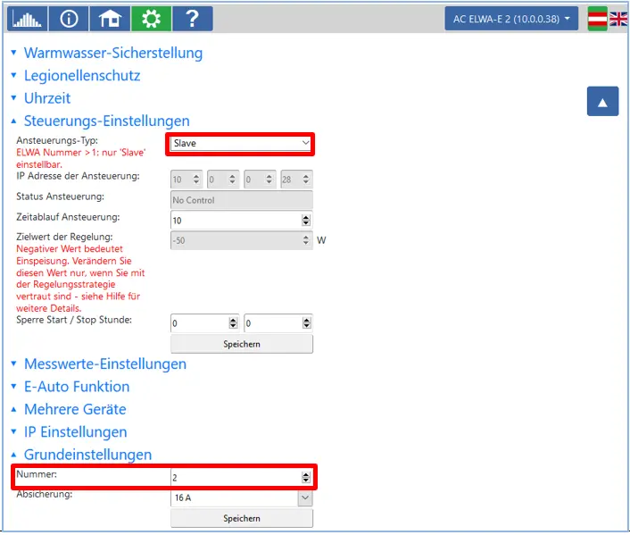
Task: Expand the Messwerte-Einstellungen section
Action: (x=105, y=364)
